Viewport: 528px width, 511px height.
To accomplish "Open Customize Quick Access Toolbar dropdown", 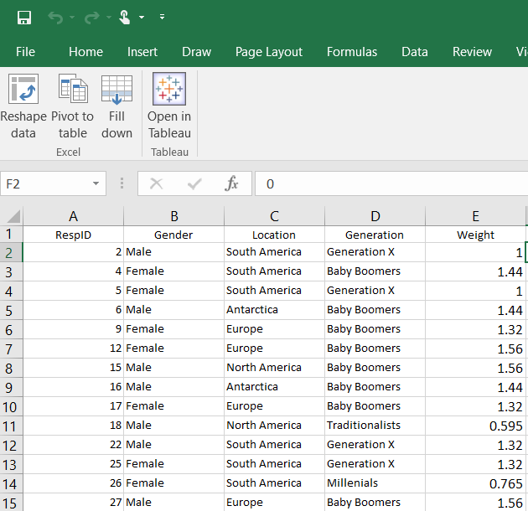I will tap(162, 18).
